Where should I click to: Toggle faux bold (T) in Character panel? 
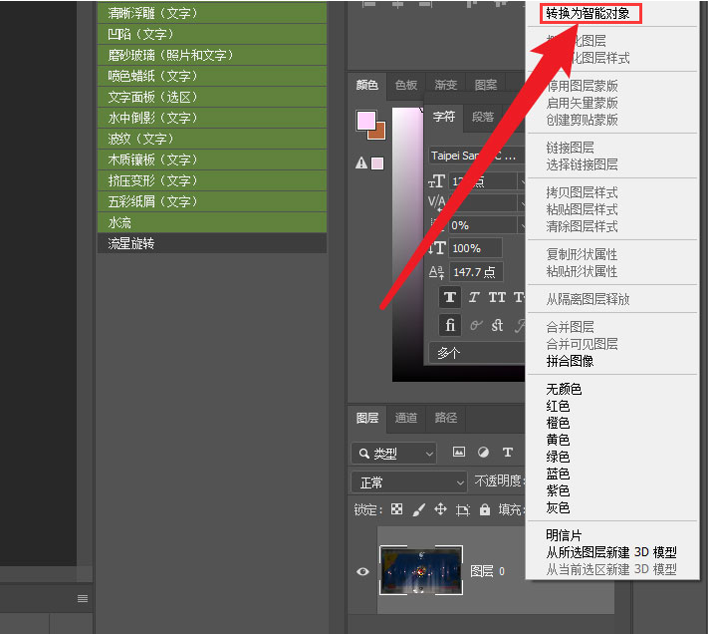pos(450,297)
